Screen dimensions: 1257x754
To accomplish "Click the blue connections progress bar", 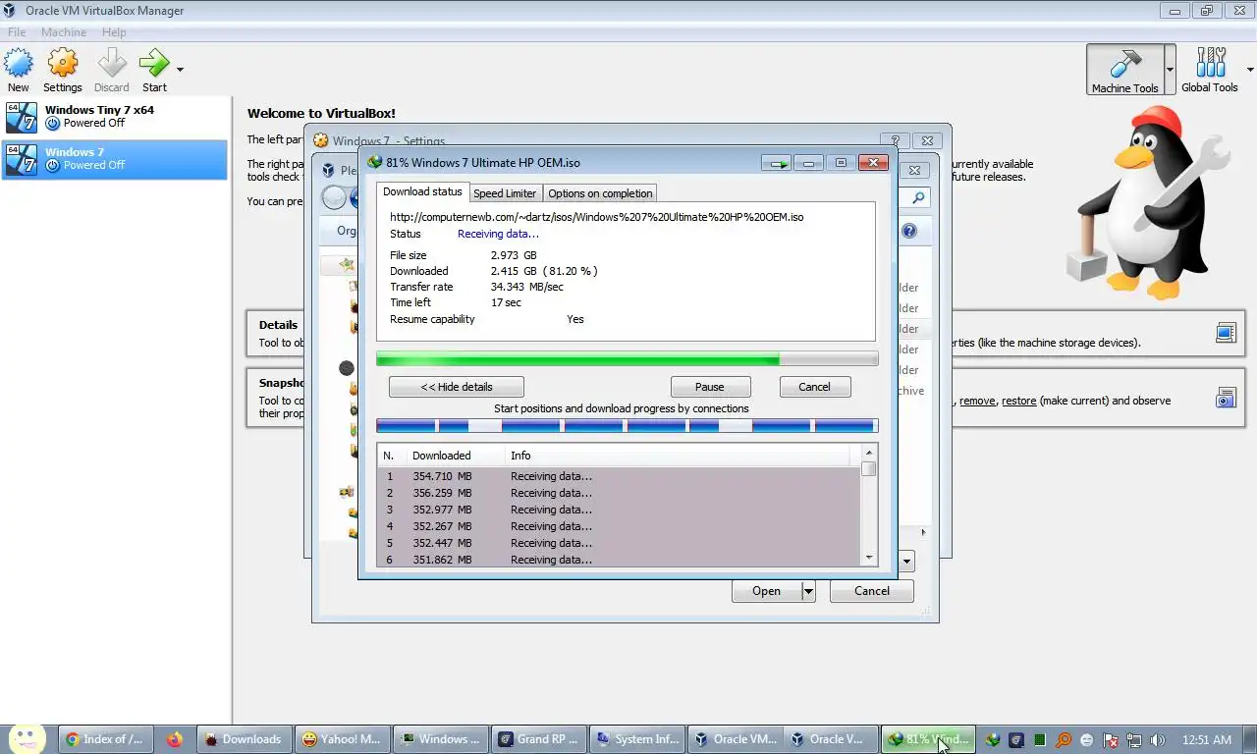I will coord(627,426).
